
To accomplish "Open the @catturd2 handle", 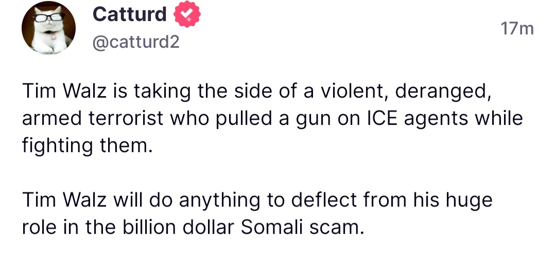I will tap(136, 43).
